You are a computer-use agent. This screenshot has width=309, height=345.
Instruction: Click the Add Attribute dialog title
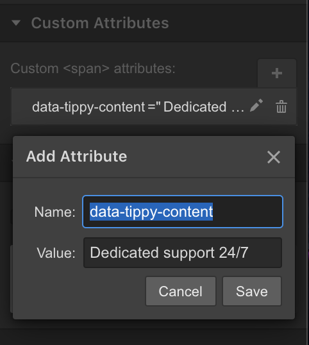point(76,156)
